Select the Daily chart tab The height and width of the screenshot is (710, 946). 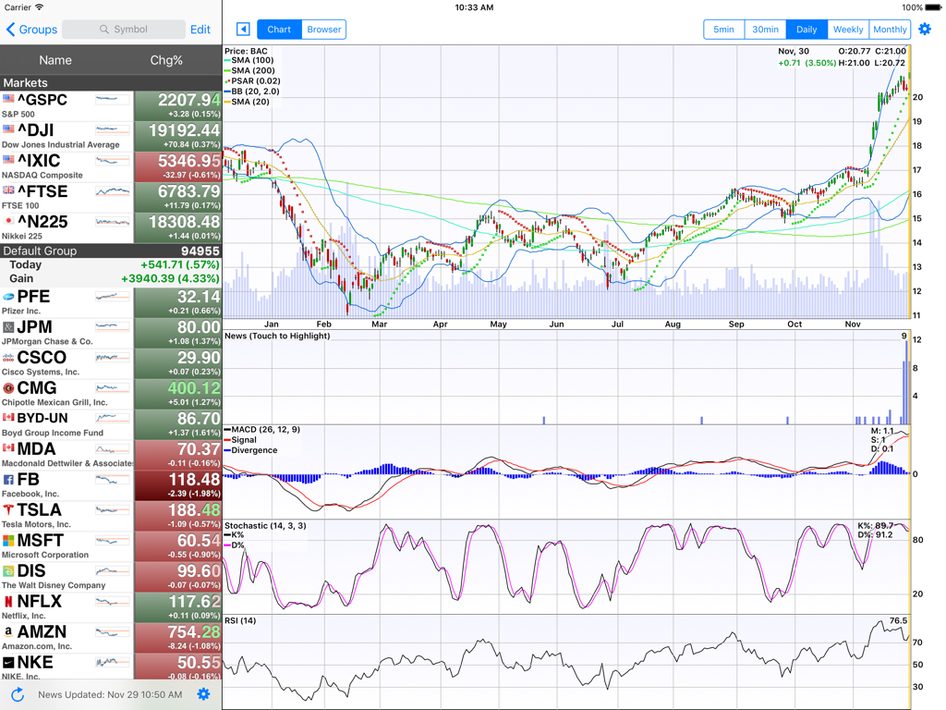point(806,29)
